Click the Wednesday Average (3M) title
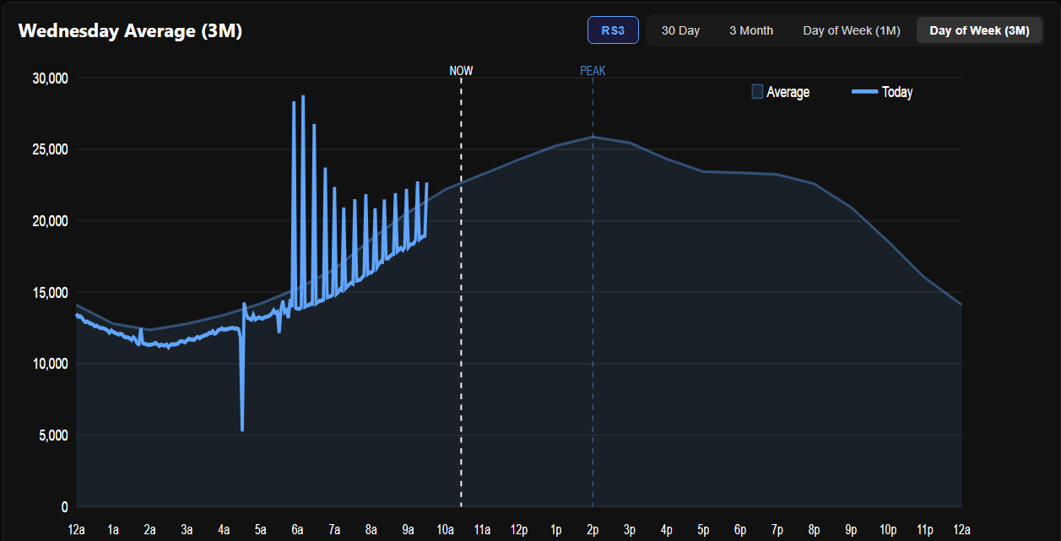Viewport: 1061px width, 541px height. 131,31
